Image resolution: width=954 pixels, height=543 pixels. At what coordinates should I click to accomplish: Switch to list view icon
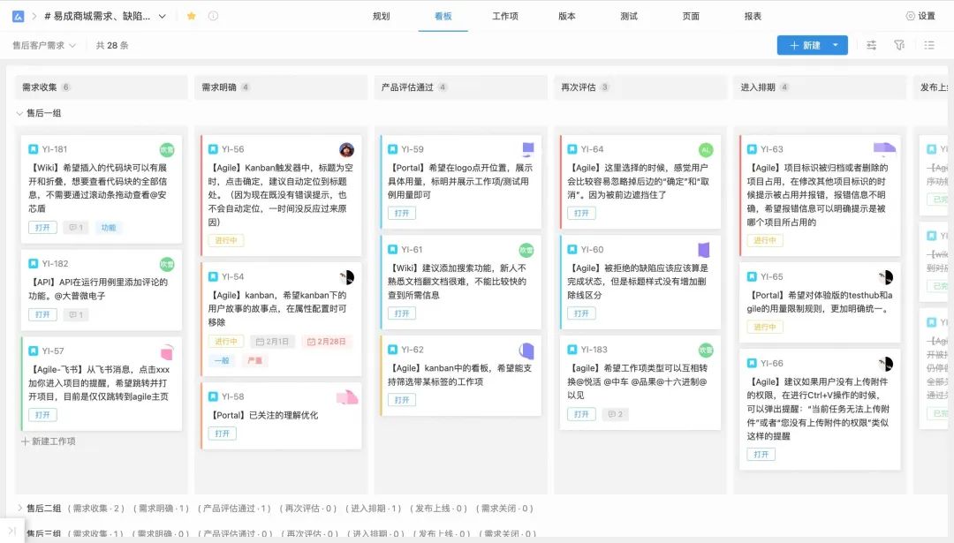(x=929, y=45)
